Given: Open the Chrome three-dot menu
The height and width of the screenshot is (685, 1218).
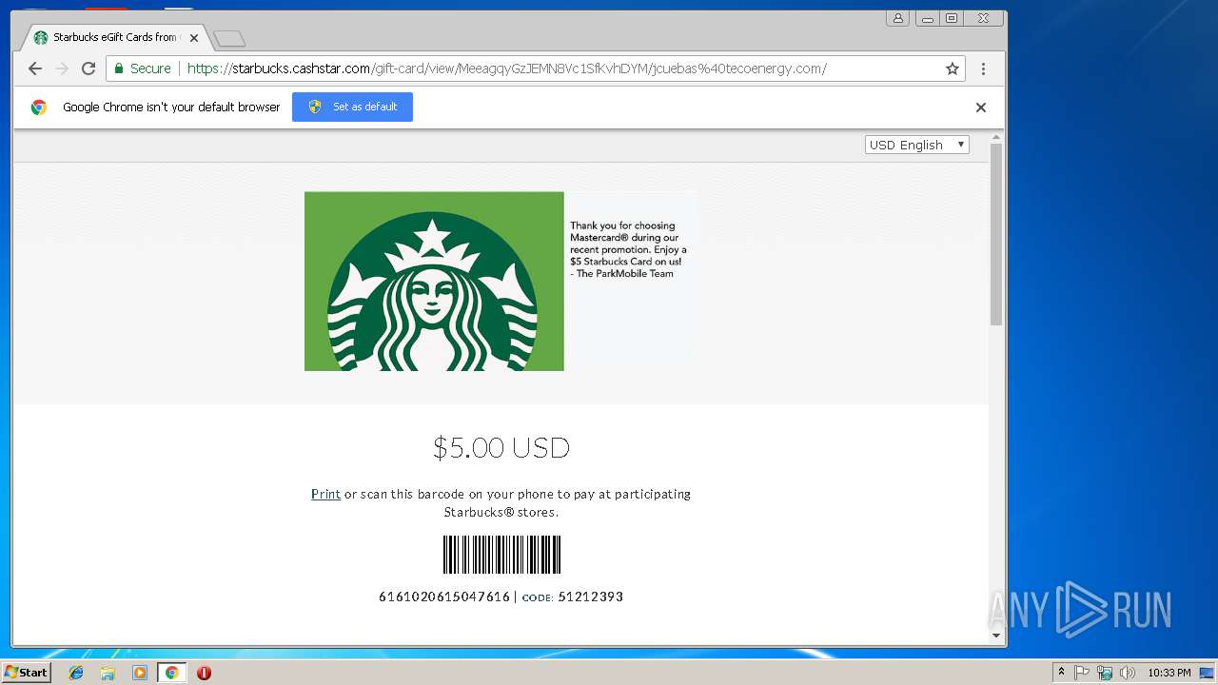Looking at the screenshot, I should click(x=983, y=68).
